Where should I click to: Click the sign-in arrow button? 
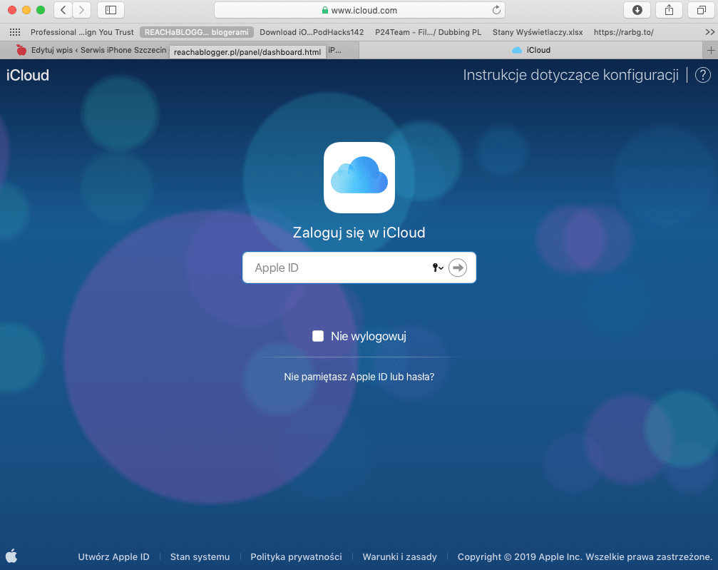[457, 268]
